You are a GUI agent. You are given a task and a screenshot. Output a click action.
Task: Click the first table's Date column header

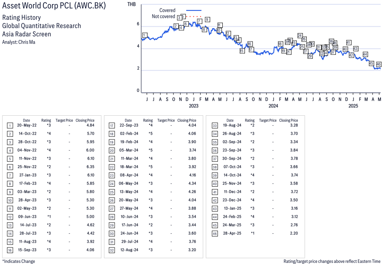click(27, 121)
